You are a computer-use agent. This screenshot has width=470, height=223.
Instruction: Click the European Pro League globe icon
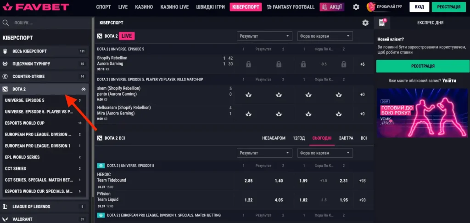[101, 215]
